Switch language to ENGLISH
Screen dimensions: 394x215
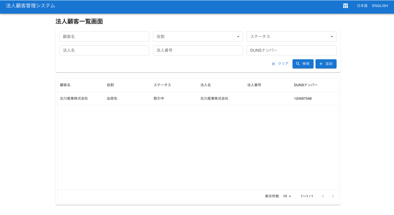(380, 6)
